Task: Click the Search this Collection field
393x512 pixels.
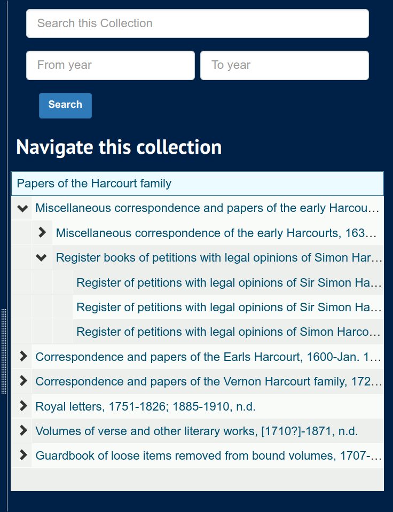Action: coord(198,23)
